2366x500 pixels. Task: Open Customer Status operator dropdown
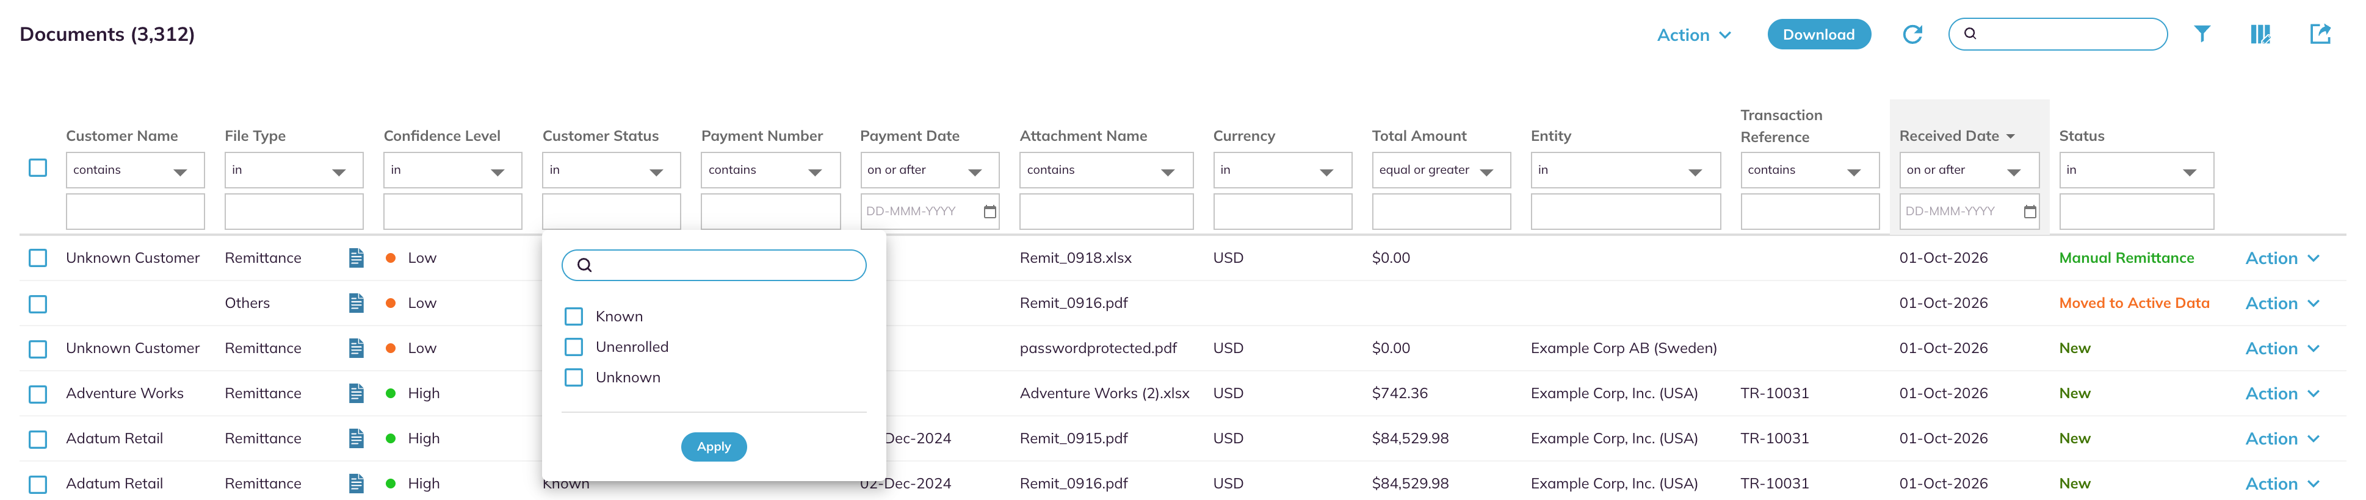[612, 170]
